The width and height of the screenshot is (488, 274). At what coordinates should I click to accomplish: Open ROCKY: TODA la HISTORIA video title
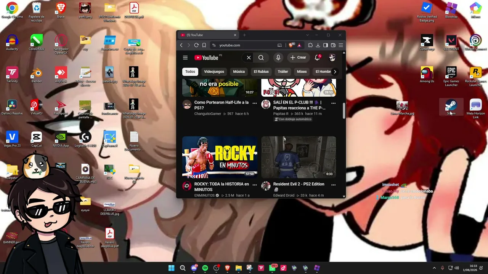pos(222,187)
